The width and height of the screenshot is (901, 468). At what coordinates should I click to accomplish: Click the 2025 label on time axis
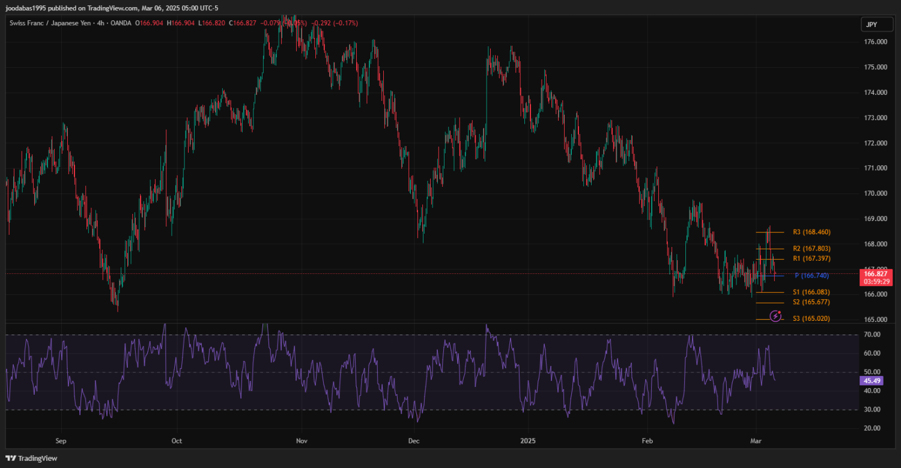coord(527,440)
